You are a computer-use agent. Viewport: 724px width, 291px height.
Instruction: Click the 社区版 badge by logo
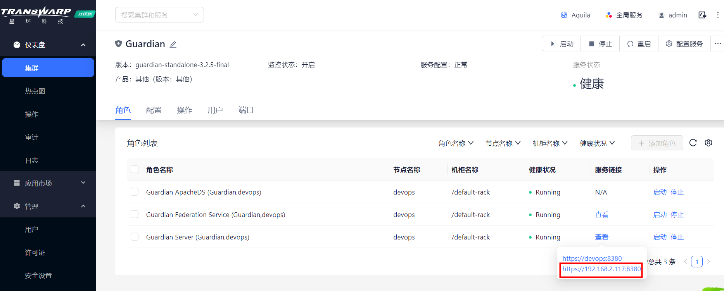[85, 14]
